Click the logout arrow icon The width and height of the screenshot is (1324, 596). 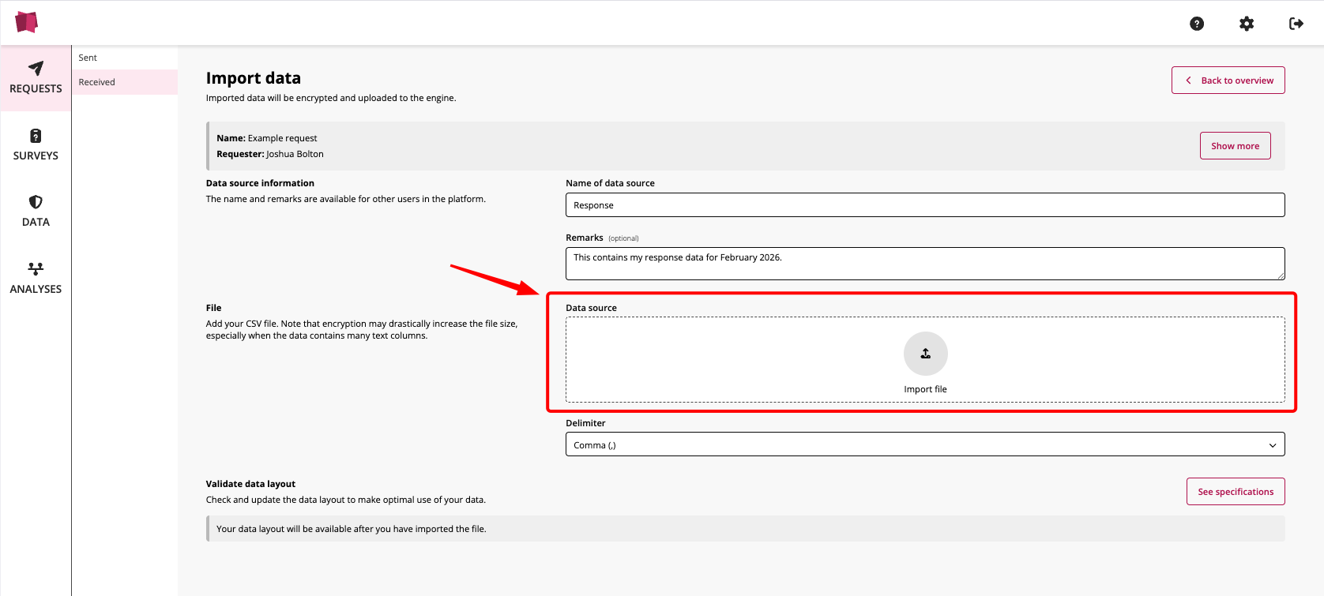point(1296,24)
